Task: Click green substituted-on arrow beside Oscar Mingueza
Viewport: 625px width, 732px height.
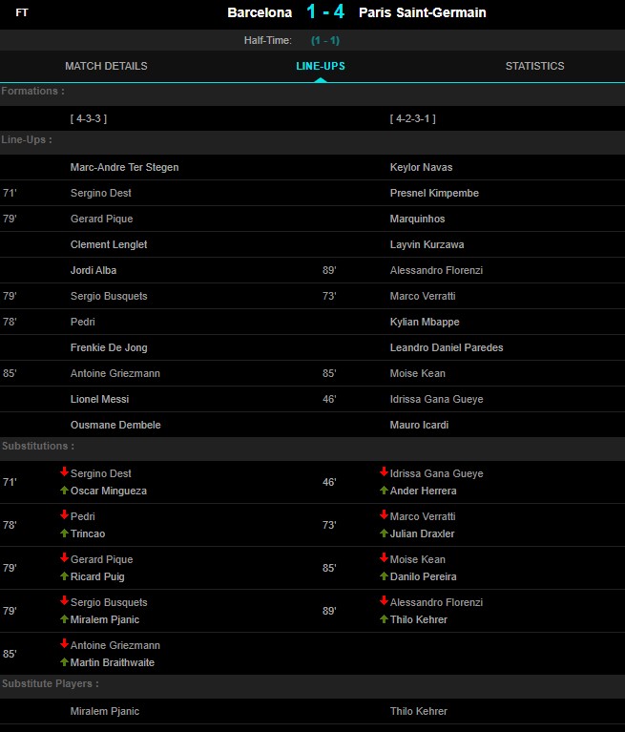Action: coord(65,491)
